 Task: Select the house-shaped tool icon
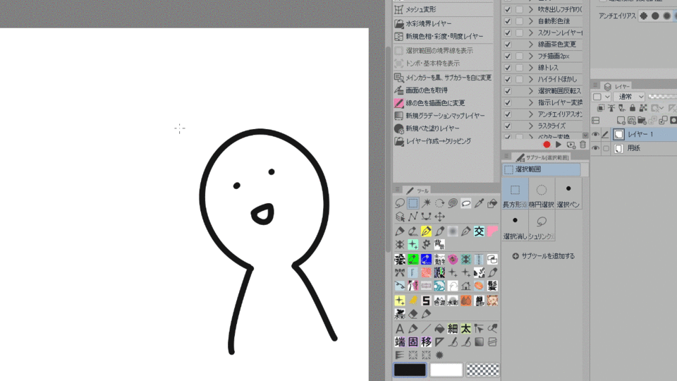(x=466, y=286)
